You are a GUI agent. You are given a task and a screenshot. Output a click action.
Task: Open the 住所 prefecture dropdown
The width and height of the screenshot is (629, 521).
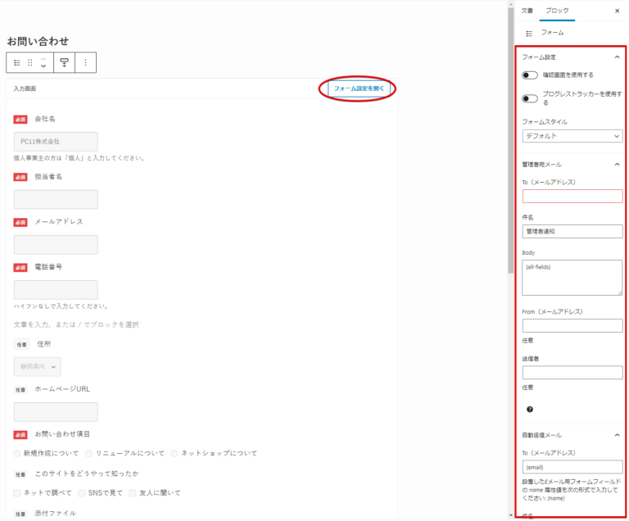[37, 366]
